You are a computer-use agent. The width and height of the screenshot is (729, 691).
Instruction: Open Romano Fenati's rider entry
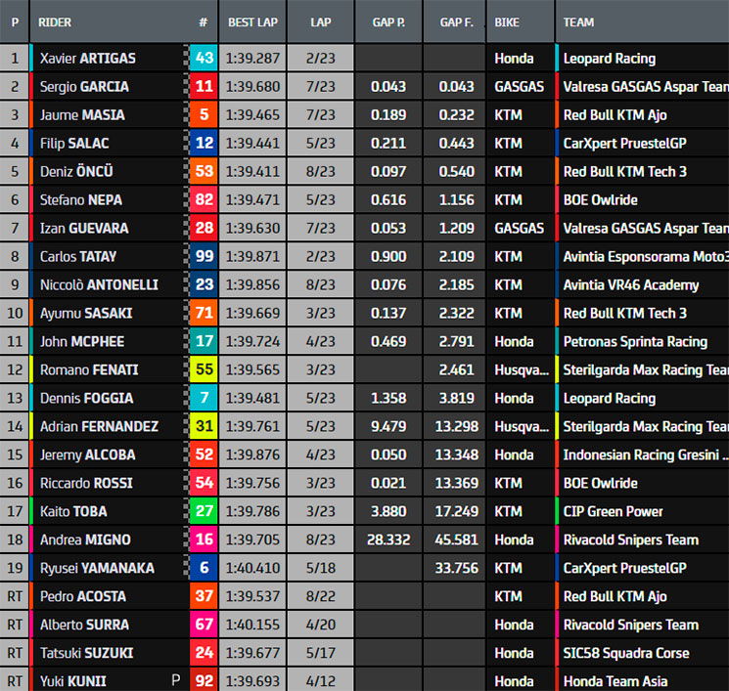tap(86, 370)
